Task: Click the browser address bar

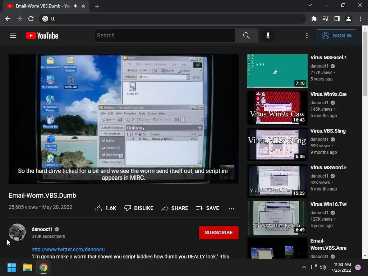Action: click(172, 19)
